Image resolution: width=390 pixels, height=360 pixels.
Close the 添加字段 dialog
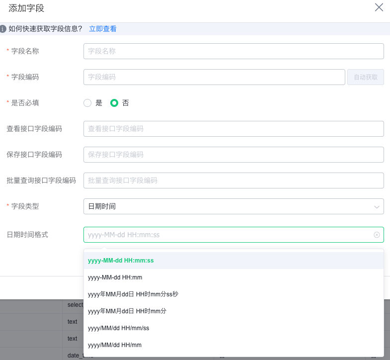click(x=379, y=7)
